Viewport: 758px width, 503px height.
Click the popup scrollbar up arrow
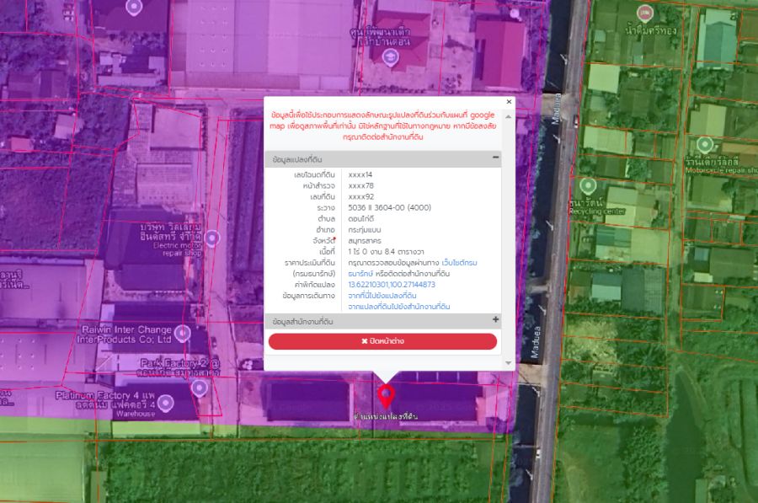click(x=509, y=112)
